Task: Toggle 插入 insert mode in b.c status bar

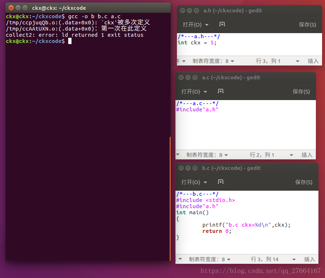Action: click(x=309, y=259)
